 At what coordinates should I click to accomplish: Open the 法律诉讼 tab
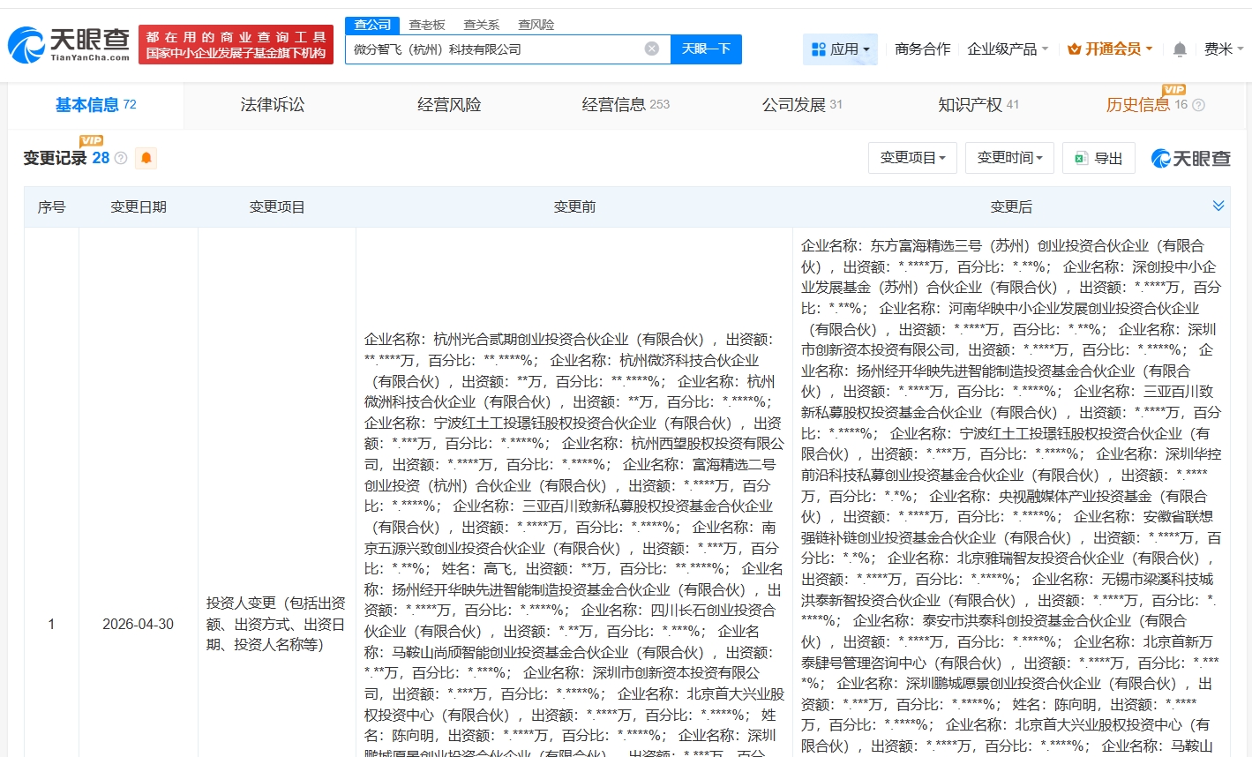point(273,105)
